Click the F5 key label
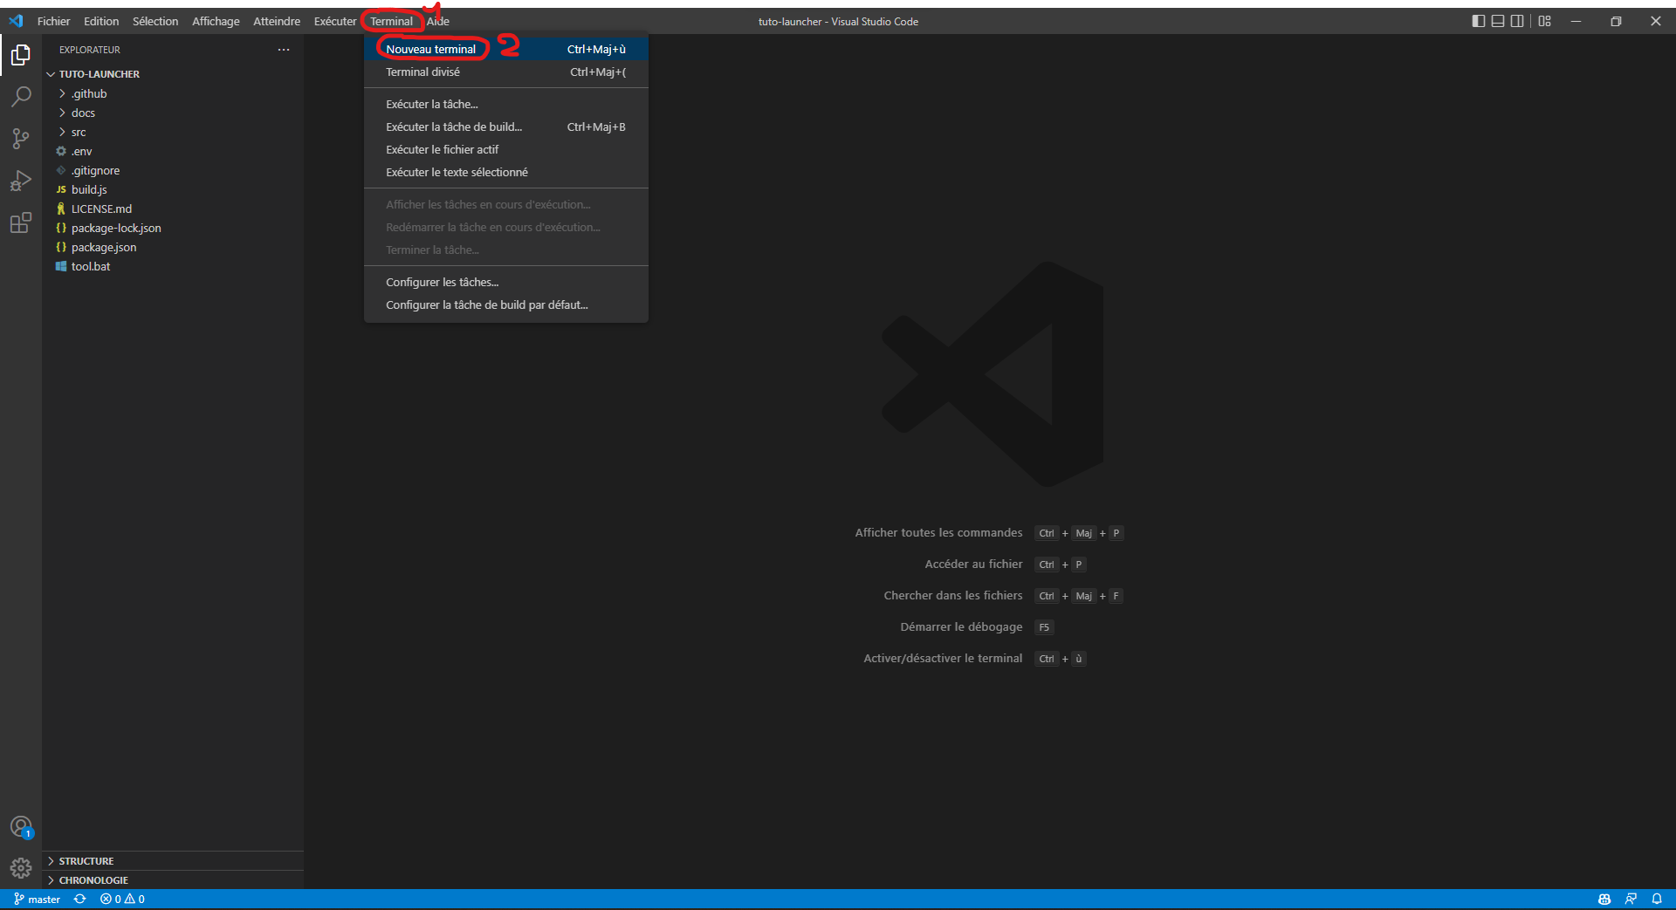This screenshot has width=1676, height=910. (1044, 627)
